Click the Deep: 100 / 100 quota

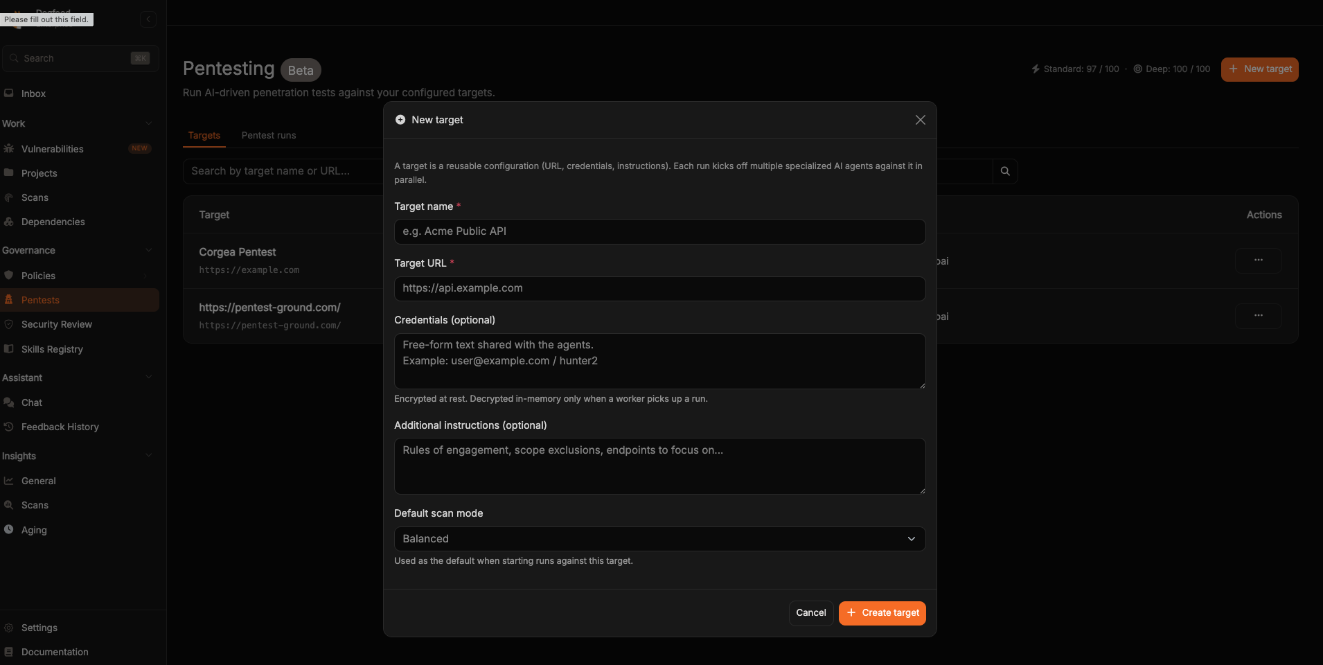coord(1171,69)
